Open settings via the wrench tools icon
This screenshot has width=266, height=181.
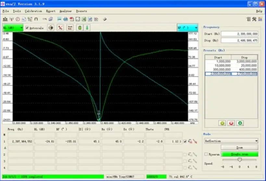[254, 19]
